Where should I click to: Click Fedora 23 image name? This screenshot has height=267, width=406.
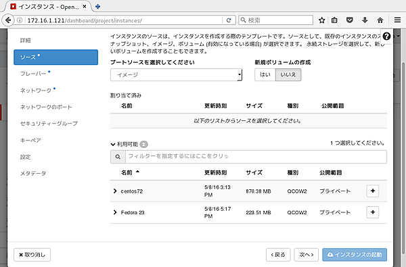[x=133, y=212]
